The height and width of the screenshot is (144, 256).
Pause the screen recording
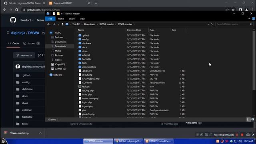[237, 135]
